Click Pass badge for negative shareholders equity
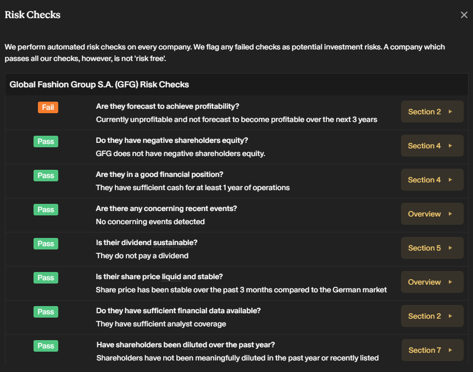Viewport: 473px width, 372px height. [x=46, y=142]
